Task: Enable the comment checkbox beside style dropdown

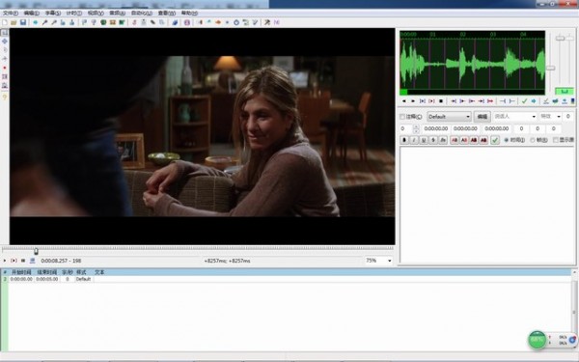Action: 402,117
